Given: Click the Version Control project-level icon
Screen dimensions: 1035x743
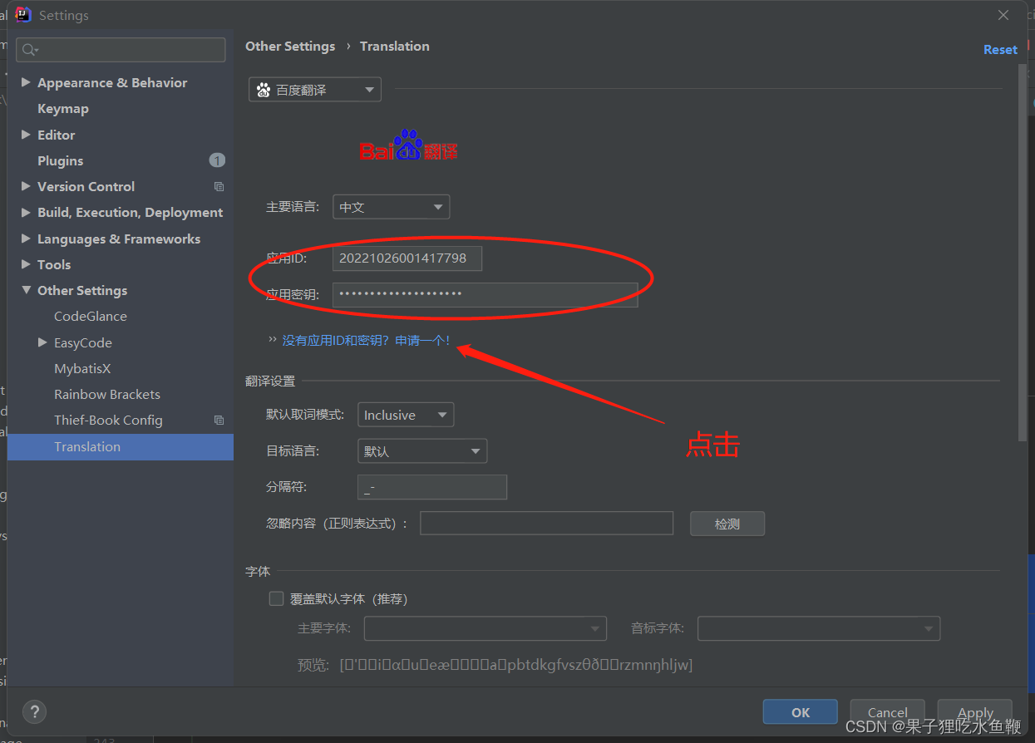Looking at the screenshot, I should click(x=219, y=187).
